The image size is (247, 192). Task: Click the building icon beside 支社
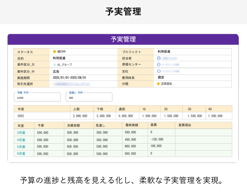(x=159, y=71)
